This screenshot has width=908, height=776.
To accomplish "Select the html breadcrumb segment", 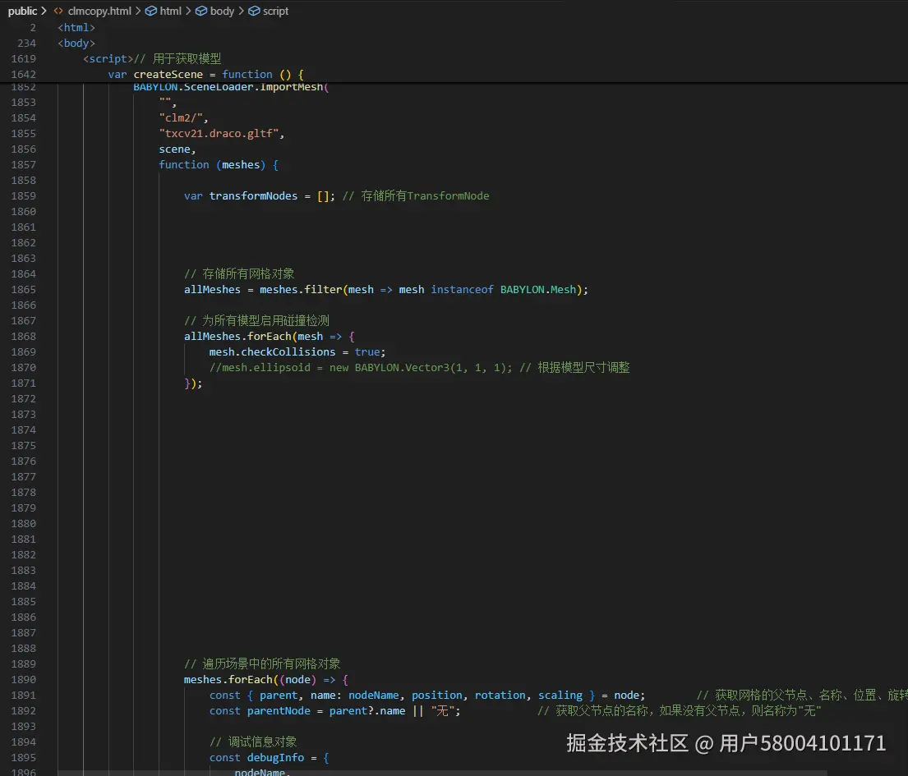I will click(x=170, y=11).
